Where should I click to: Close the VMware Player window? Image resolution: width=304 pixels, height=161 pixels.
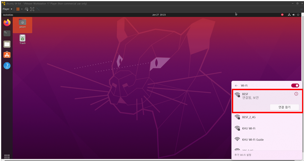(x=302, y=3)
